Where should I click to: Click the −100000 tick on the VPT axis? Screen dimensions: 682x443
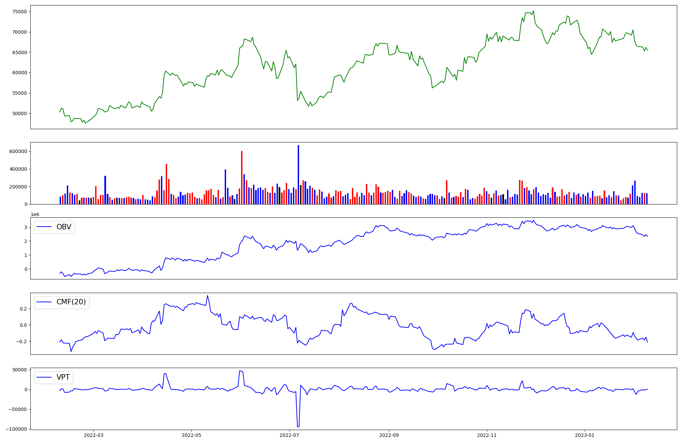16,429
